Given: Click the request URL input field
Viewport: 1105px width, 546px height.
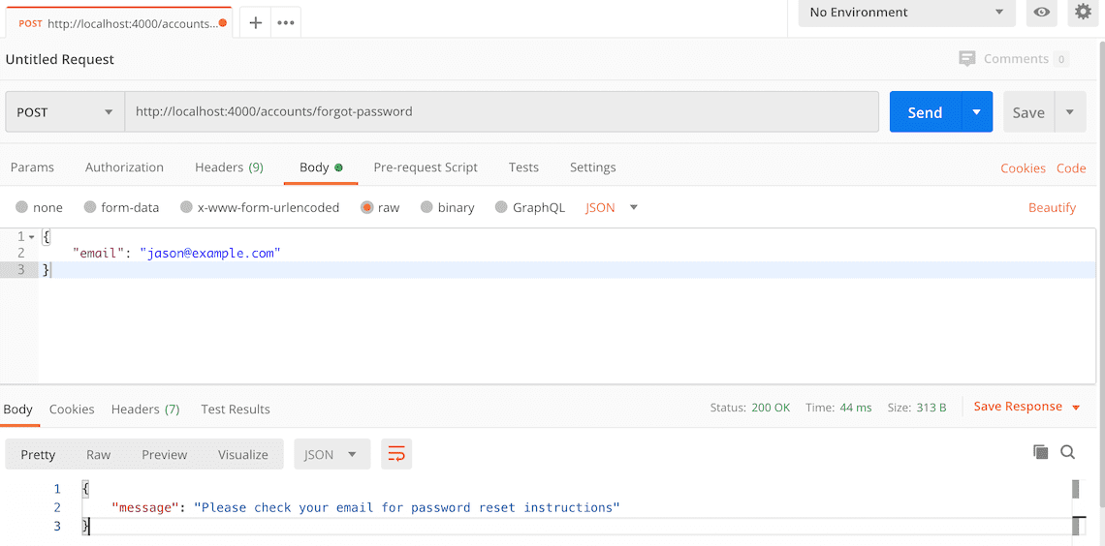Looking at the screenshot, I should (x=502, y=112).
